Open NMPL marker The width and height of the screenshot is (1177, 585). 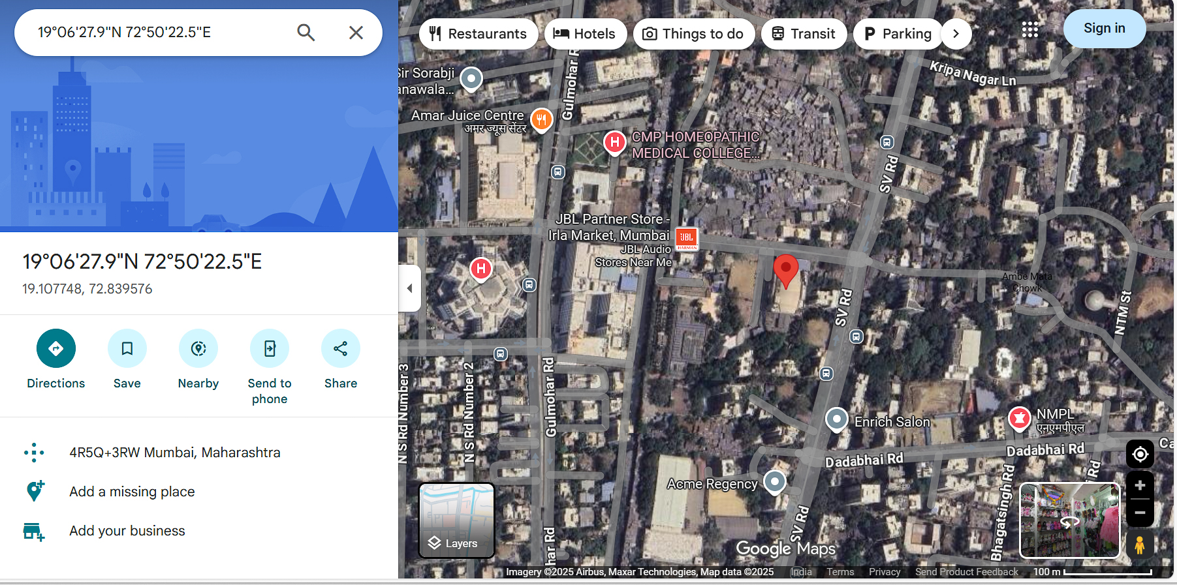[x=1020, y=419]
